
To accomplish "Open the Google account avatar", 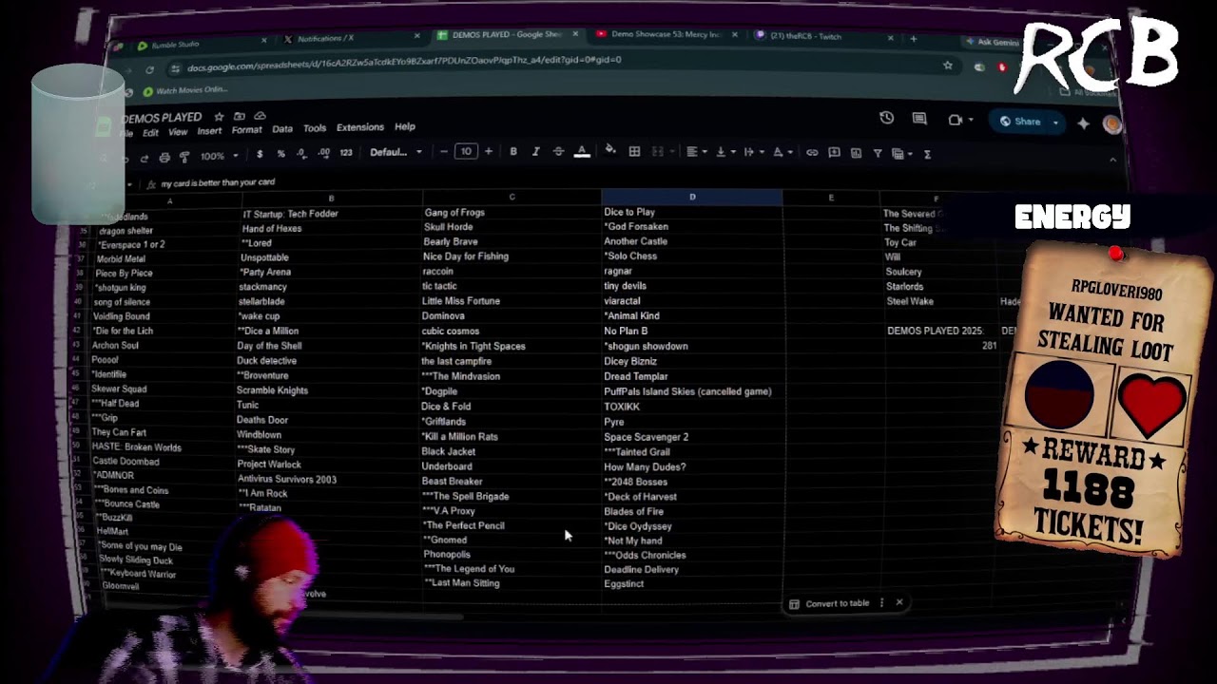I will coord(1111,124).
